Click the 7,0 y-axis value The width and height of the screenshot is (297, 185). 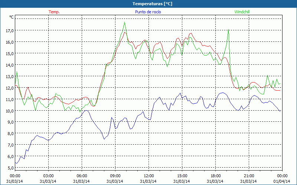10,145
